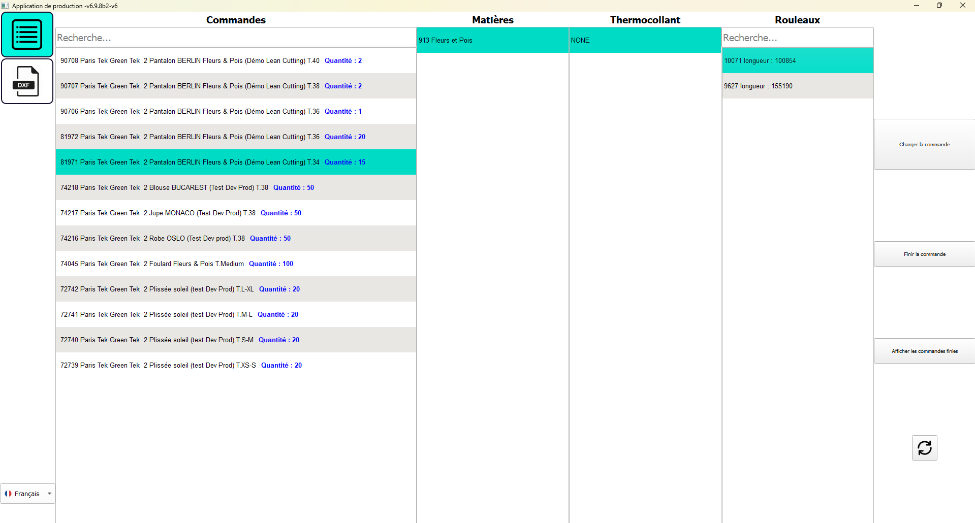This screenshot has width=975, height=523.
Task: Select material 913 Fleurs et Pois
Action: click(x=492, y=41)
